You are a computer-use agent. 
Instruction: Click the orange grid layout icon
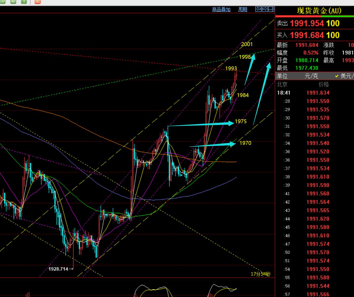(x=37, y=2)
